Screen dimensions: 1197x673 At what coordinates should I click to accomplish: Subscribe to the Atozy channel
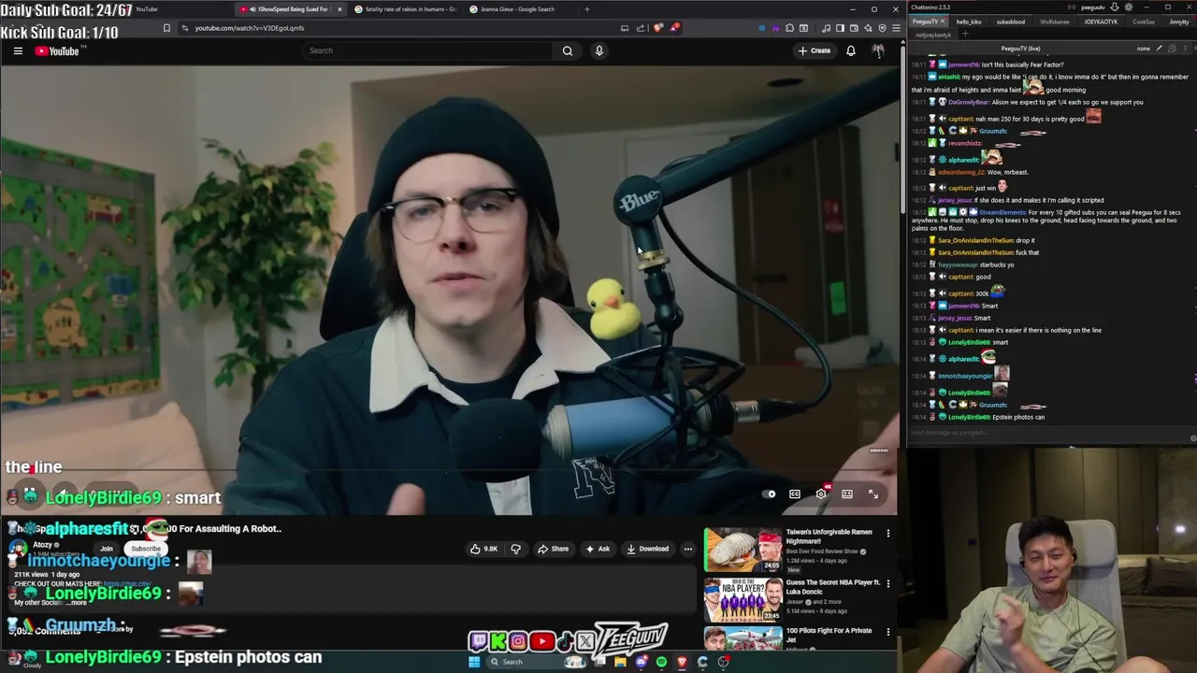(145, 549)
